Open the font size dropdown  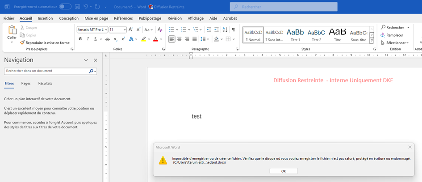pyautogui.click(x=124, y=30)
